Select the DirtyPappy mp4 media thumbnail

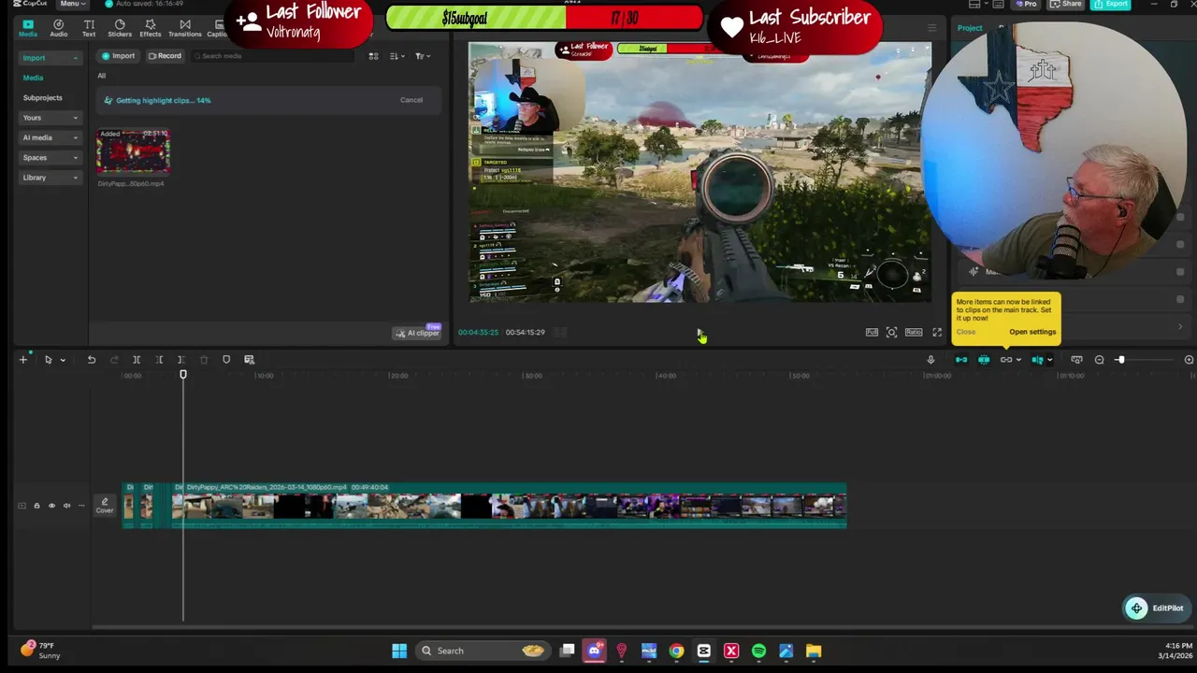(133, 151)
